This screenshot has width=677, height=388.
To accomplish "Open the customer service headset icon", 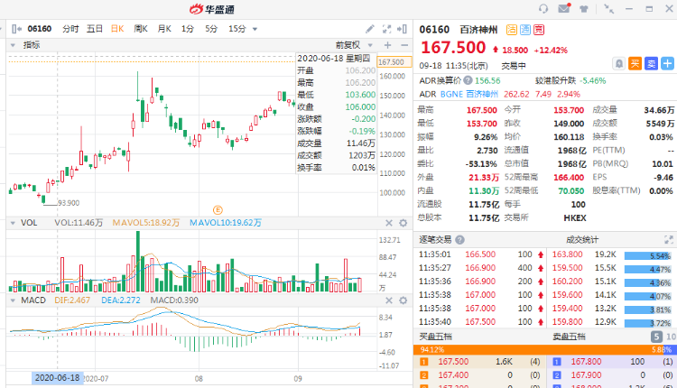I will click(x=543, y=9).
